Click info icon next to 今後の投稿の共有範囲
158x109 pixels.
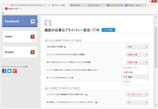tap(65, 47)
